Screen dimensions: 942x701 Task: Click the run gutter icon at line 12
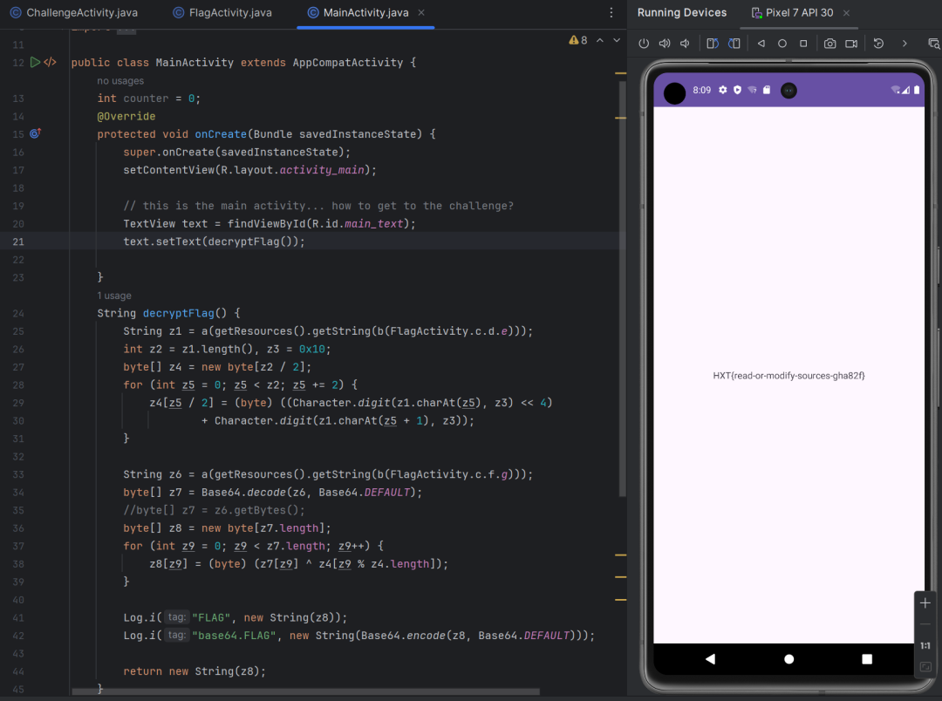(x=36, y=62)
